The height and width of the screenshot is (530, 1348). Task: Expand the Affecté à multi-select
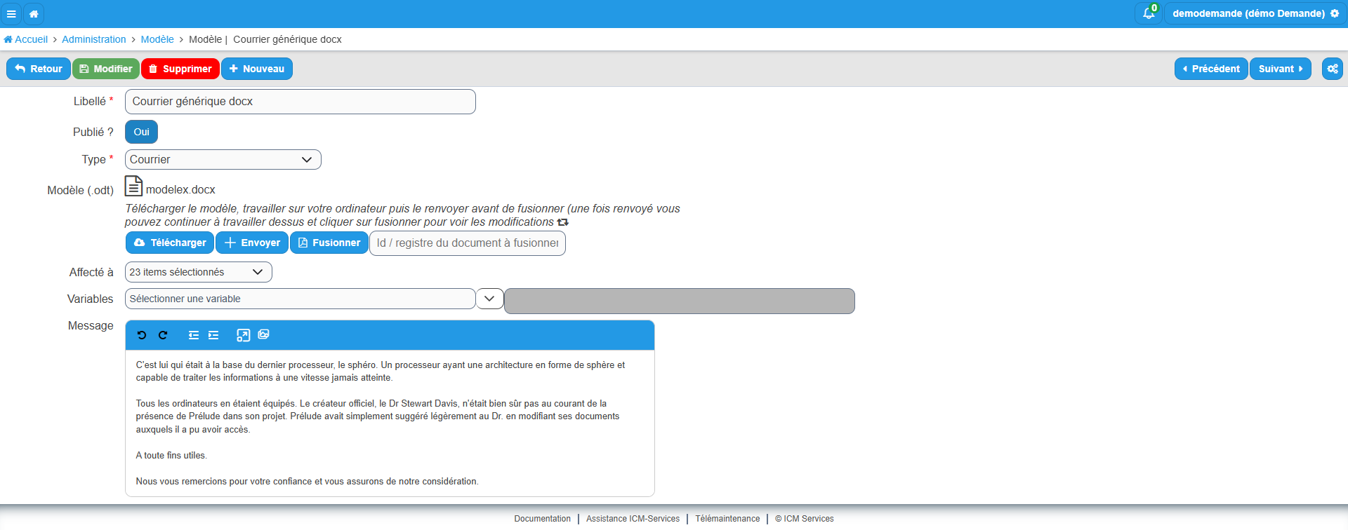[x=198, y=272]
